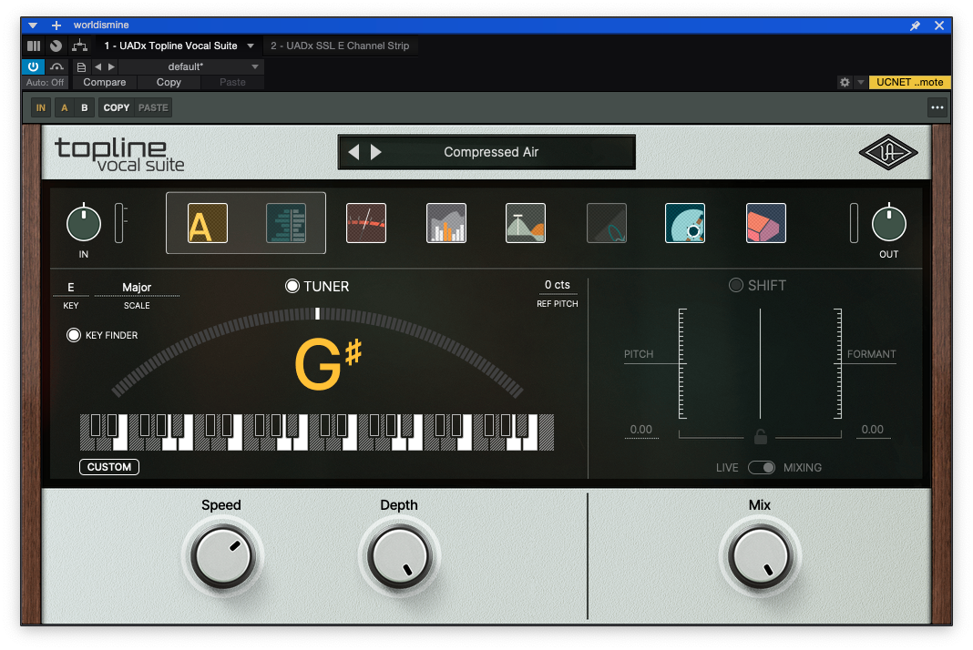Image resolution: width=973 pixels, height=650 pixels.
Task: Open the KEY selector showing E
Action: click(71, 287)
